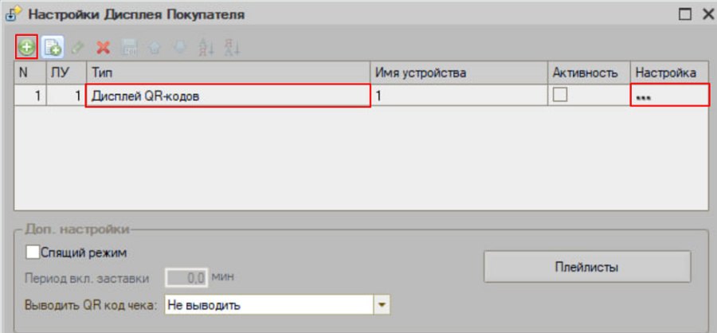
Task: Click the Активность column header
Action: coord(589,72)
